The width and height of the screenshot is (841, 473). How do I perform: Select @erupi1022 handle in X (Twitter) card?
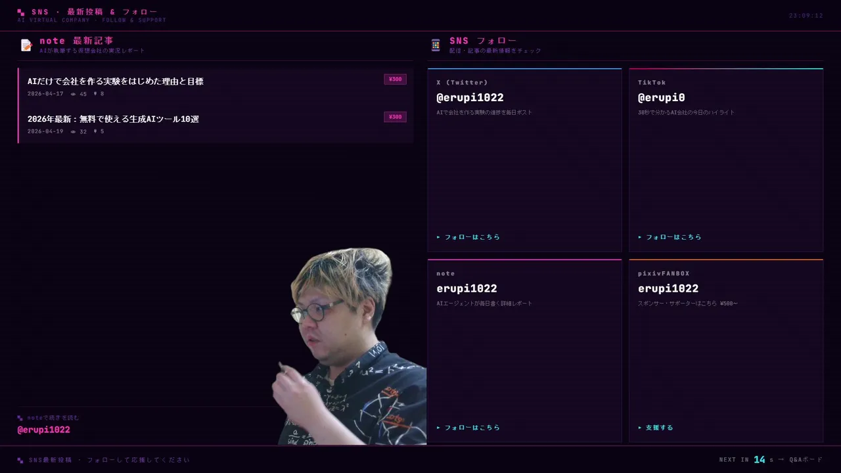tap(470, 97)
